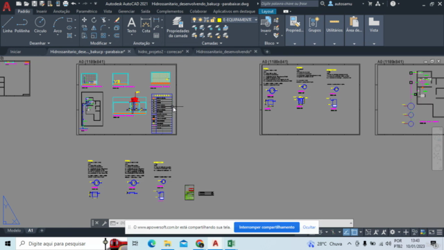Select the Texto (Text) annotation tool
Screen dimensions: 444x250
pos(131,25)
